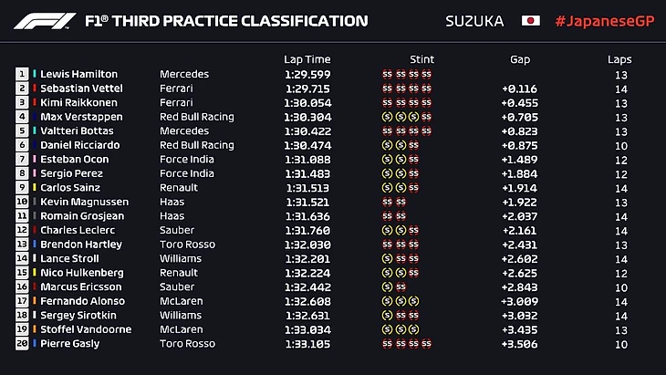Viewport: 666px width, 375px height.
Task: Click the SUZUKA circuit label
Action: click(x=473, y=21)
